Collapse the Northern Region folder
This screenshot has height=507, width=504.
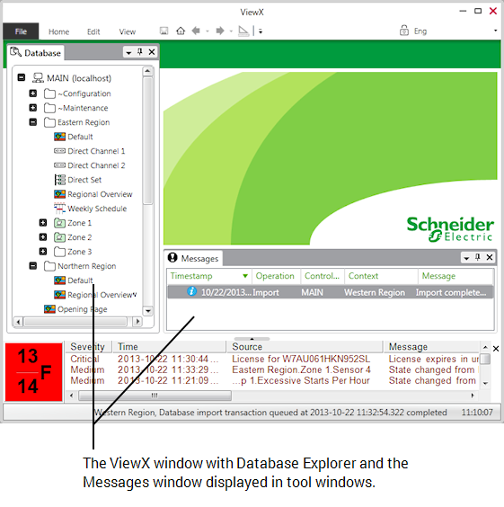coord(33,266)
